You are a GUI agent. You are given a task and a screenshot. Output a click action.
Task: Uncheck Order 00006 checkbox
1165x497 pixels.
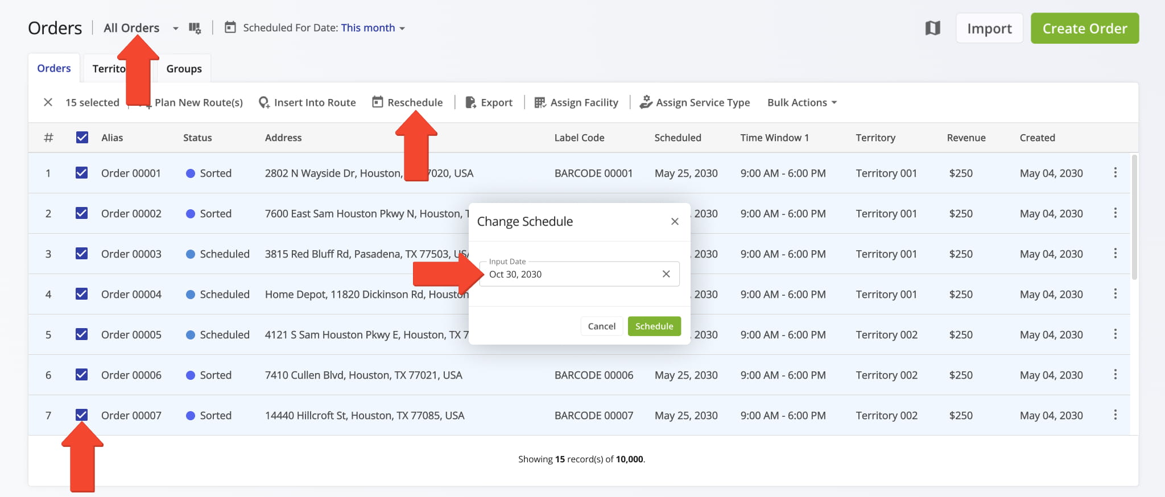tap(82, 374)
